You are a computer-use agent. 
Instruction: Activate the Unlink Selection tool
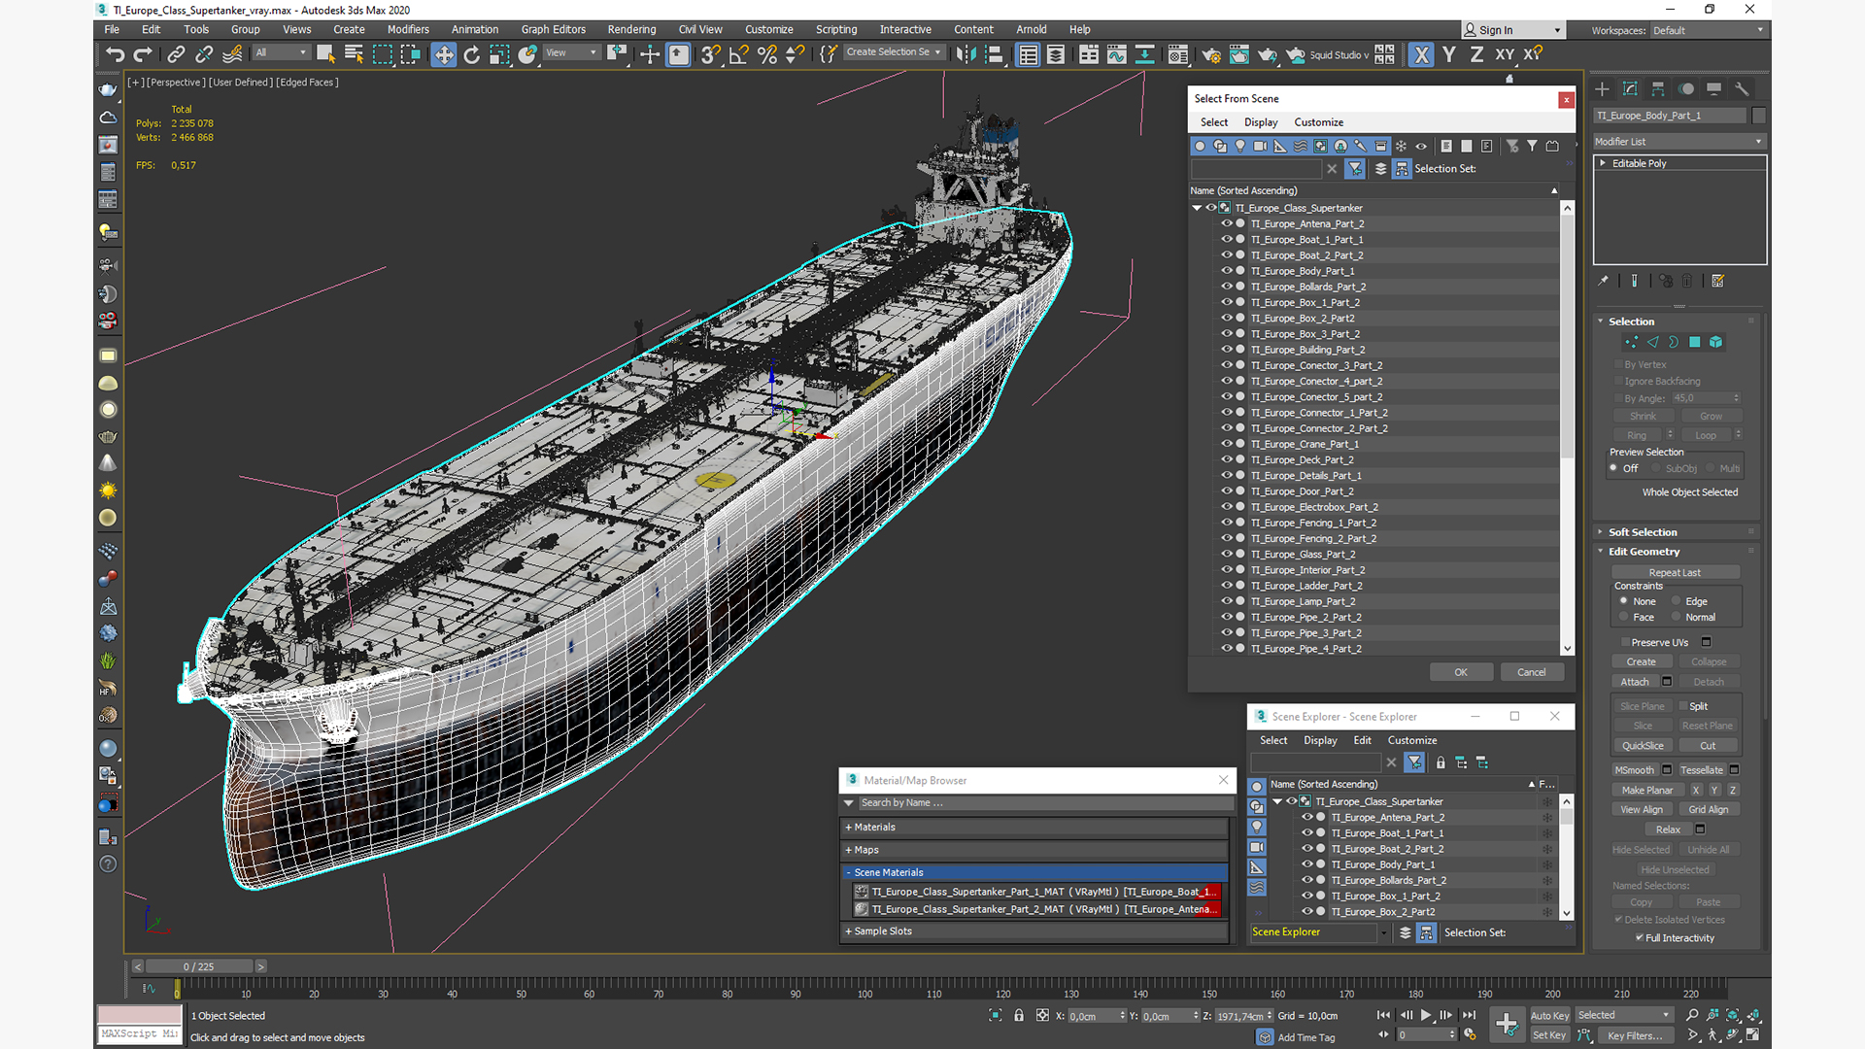[204, 54]
